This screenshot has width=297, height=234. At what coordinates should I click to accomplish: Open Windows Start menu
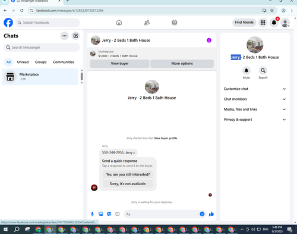point(5,229)
